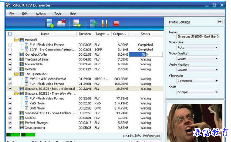Sort by the Duration column header
Image resolution: width=231 pixels, height=142 pixels.
pos(85,34)
